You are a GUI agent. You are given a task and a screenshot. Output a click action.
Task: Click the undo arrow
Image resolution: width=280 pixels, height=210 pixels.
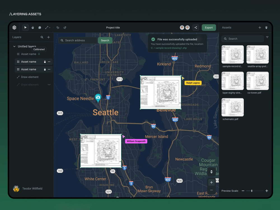point(58,27)
